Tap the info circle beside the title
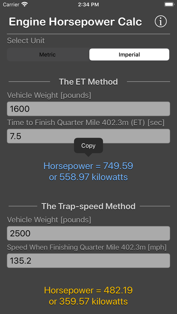177x314 pixels. [161, 21]
